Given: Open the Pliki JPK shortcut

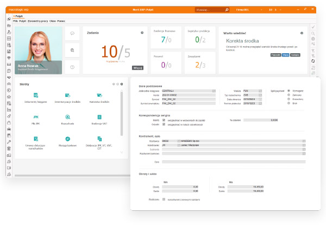Looking at the screenshot, I should [36, 120].
